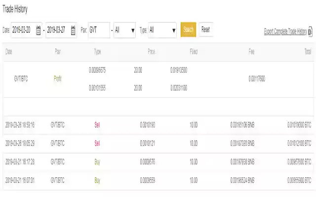
Task: Select fee 0.00187393 BNB
Action: pyautogui.click(x=242, y=143)
